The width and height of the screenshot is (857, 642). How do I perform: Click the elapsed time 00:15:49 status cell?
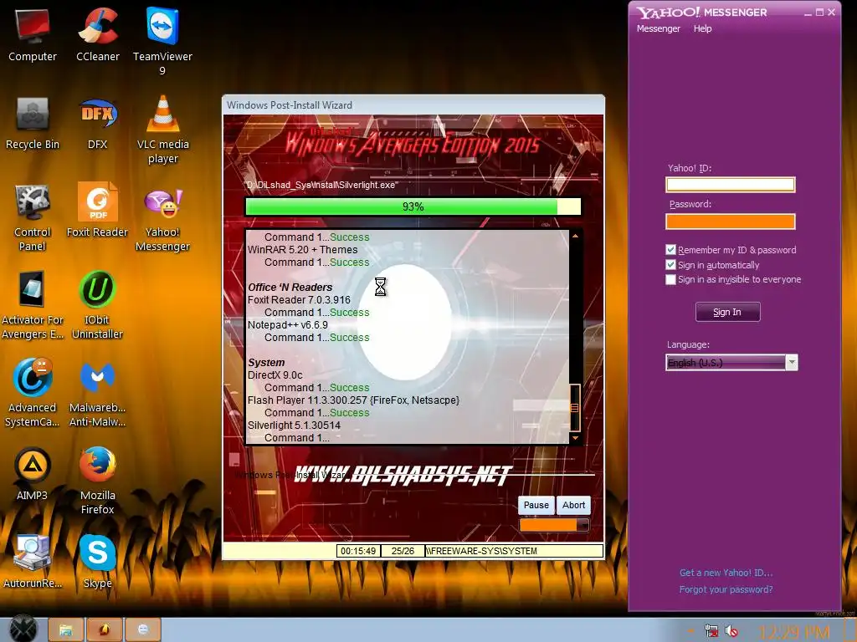358,551
